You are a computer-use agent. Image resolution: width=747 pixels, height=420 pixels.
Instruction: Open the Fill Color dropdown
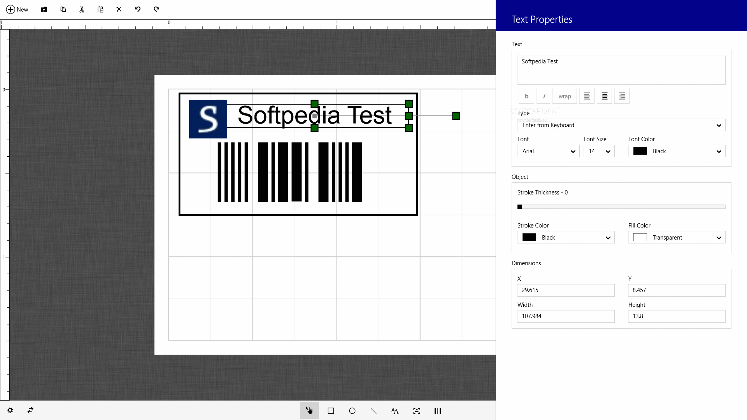[x=677, y=238]
